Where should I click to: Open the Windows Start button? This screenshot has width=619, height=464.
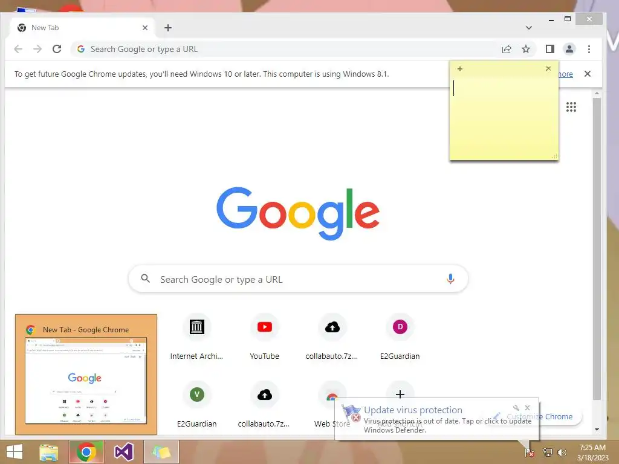tap(15, 452)
